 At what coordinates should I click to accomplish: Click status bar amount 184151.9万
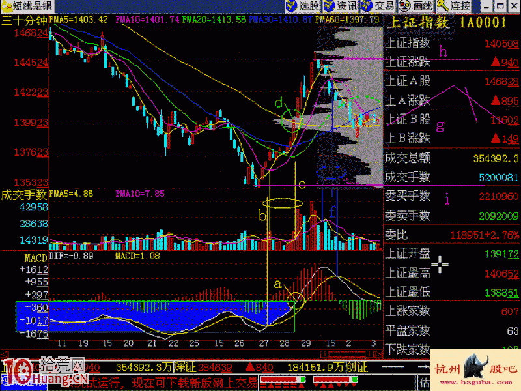(x=316, y=368)
